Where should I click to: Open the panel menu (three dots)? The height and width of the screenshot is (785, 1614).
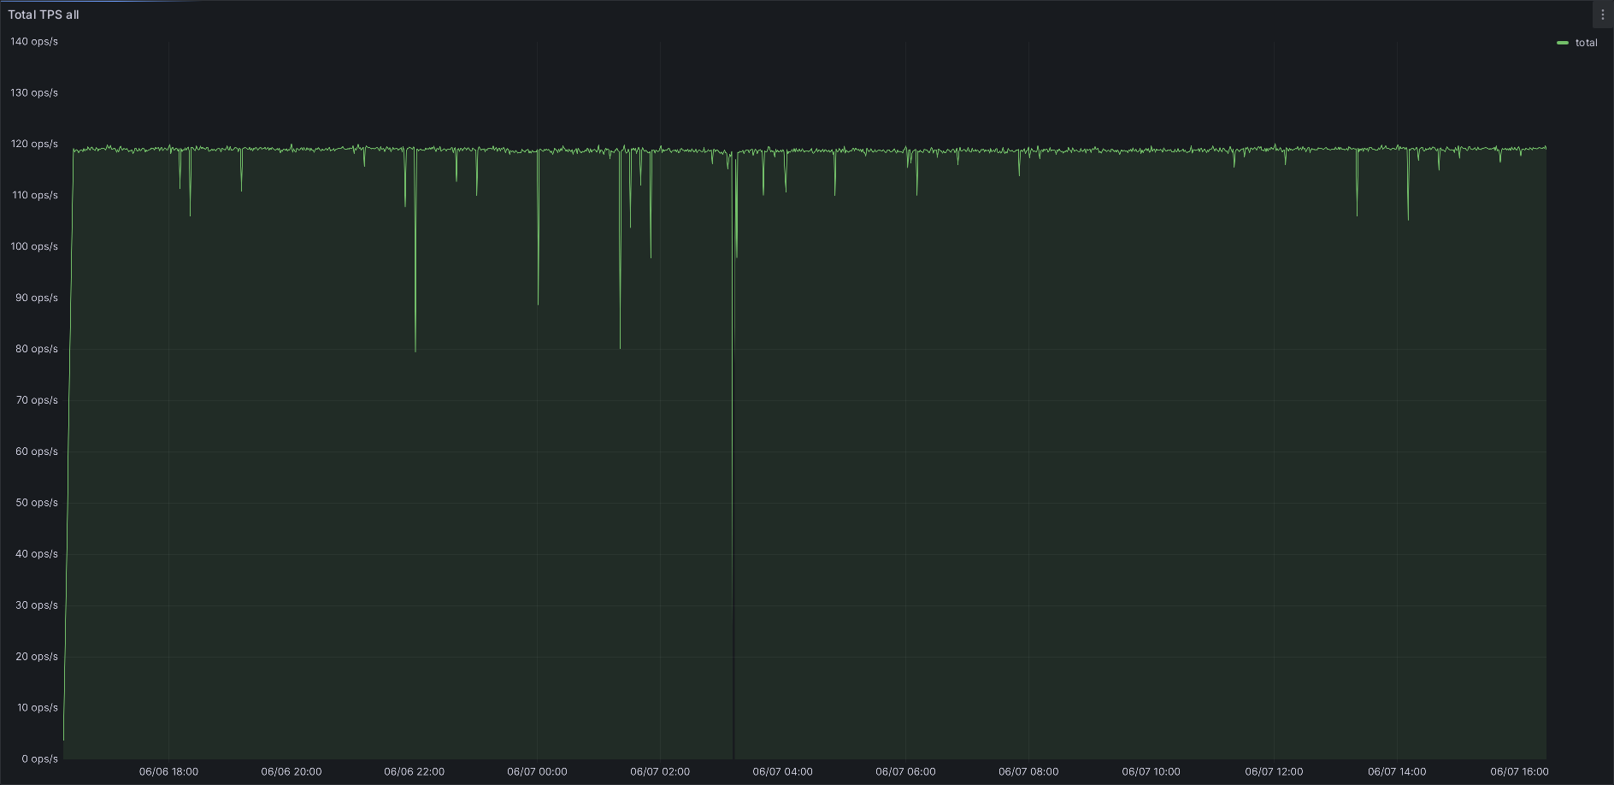tap(1602, 15)
